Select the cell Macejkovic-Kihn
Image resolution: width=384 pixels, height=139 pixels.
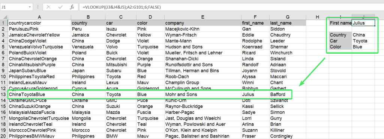click(x=203, y=29)
